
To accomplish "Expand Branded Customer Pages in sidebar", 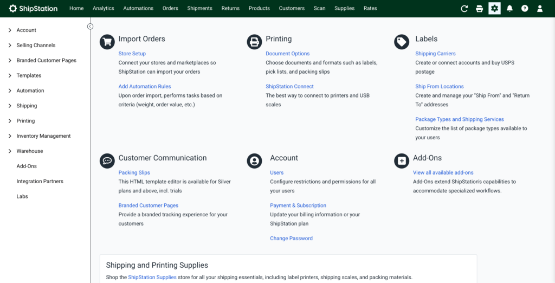I will point(10,61).
